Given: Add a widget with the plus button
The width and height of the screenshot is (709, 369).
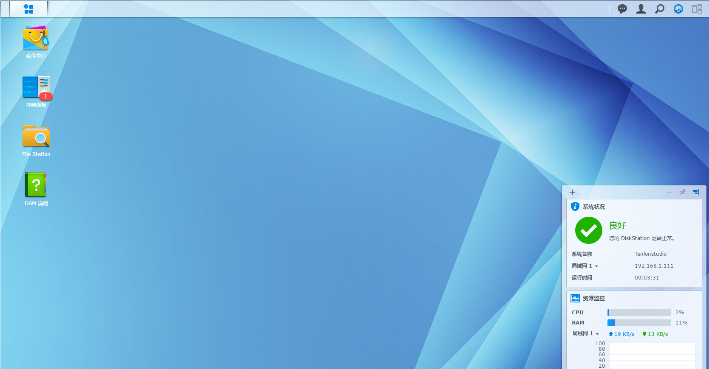Looking at the screenshot, I should click(572, 192).
